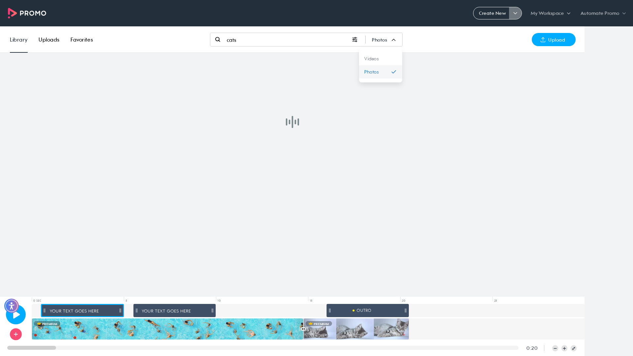Select the checked Photos option
This screenshot has height=356, width=633.
click(x=380, y=72)
